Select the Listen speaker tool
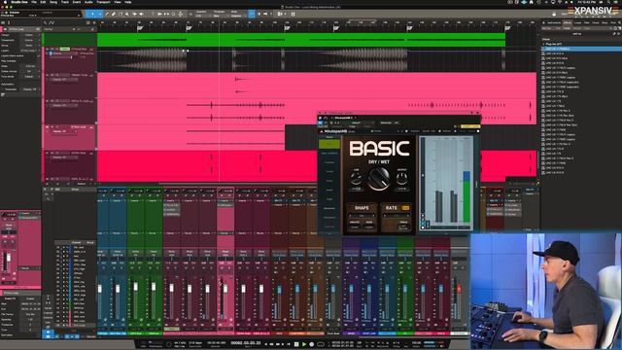The image size is (622, 350). [x=141, y=14]
